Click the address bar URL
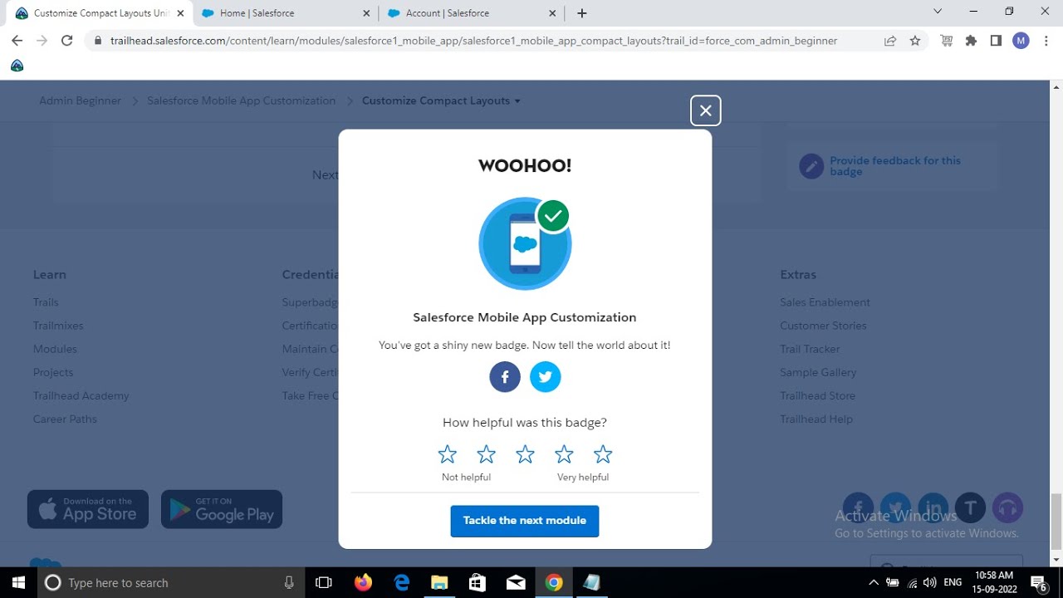The width and height of the screenshot is (1063, 598). click(473, 41)
